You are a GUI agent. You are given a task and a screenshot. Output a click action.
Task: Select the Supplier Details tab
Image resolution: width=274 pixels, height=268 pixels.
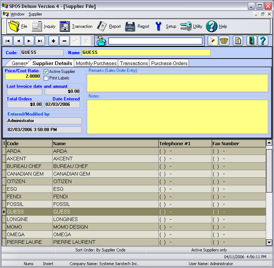tap(52, 63)
